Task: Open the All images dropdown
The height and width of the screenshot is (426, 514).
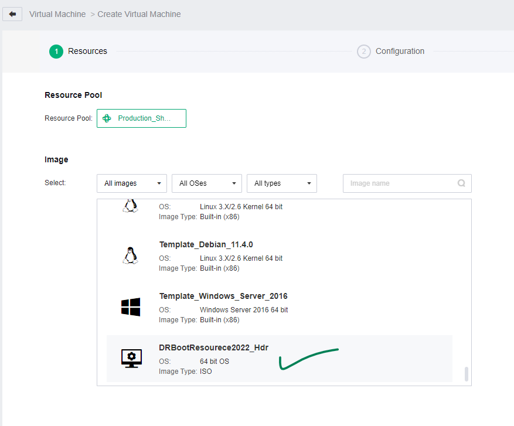Action: [x=132, y=183]
